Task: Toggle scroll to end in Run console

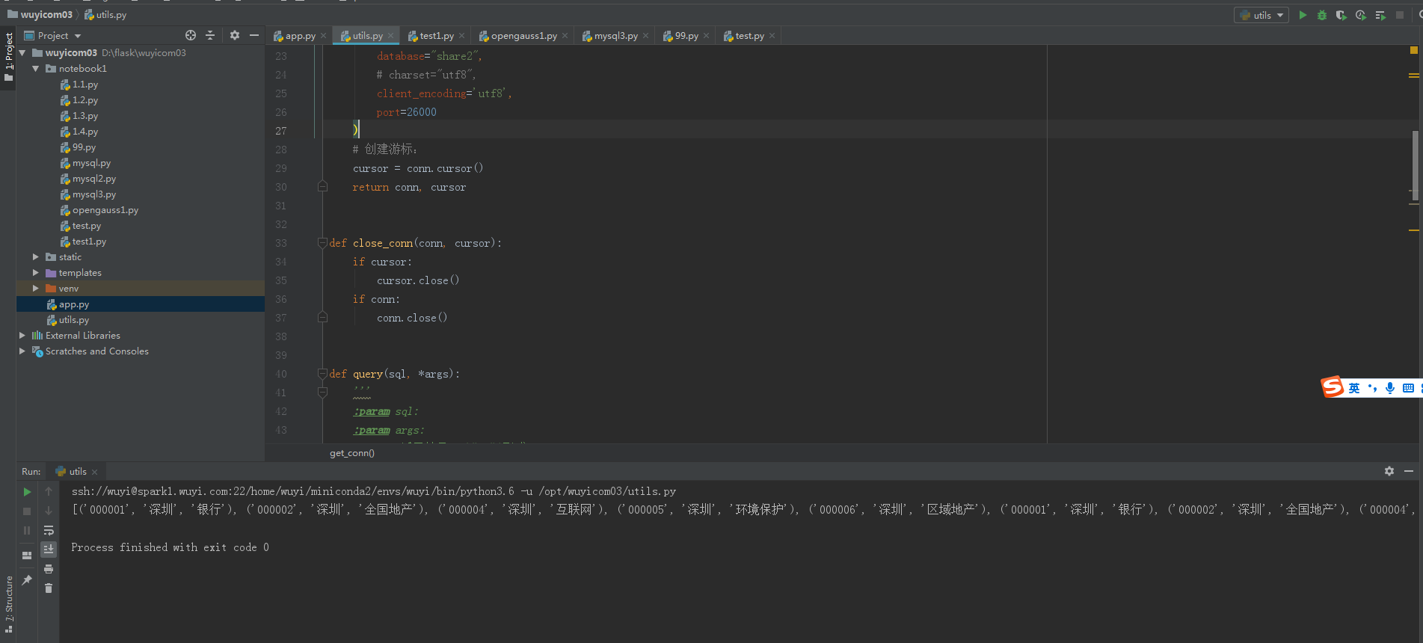Action: (49, 550)
